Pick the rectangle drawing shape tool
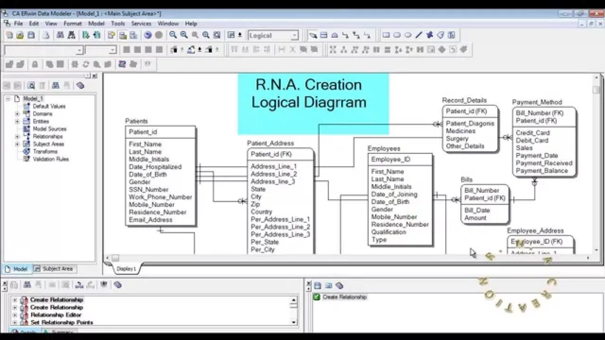This screenshot has height=340, width=605. 386,35
